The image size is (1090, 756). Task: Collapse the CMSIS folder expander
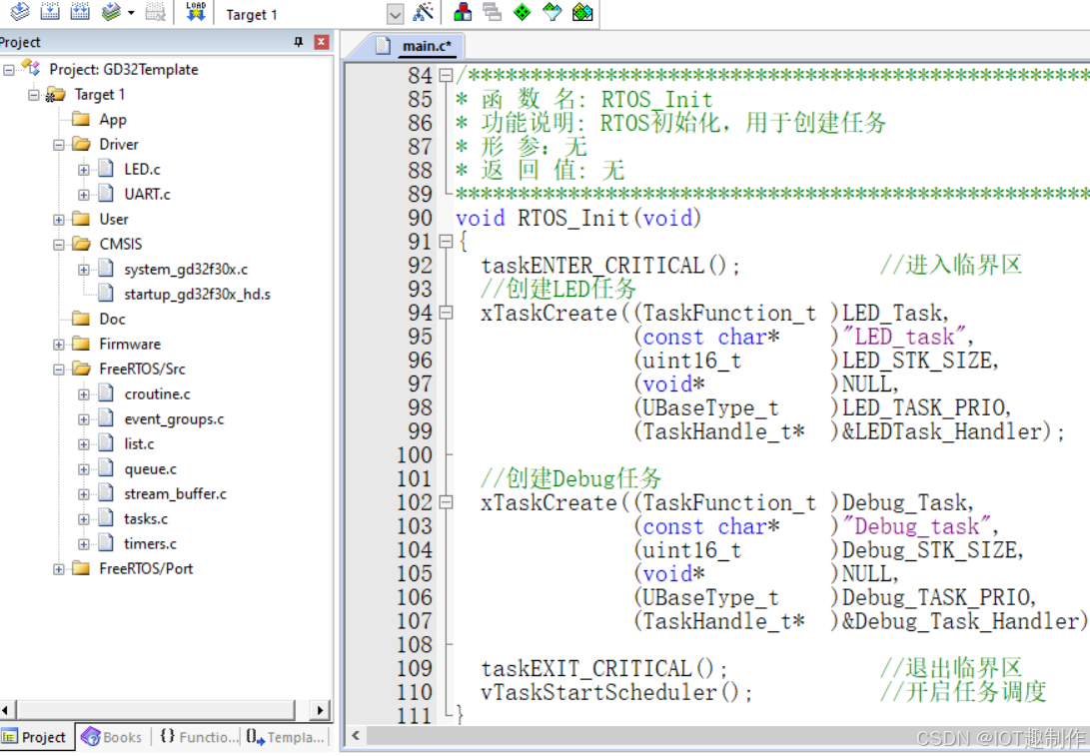coord(58,245)
